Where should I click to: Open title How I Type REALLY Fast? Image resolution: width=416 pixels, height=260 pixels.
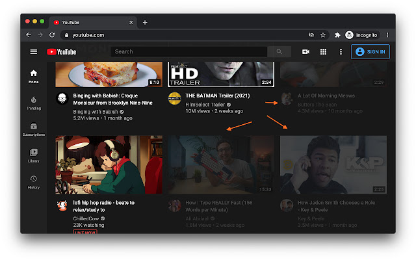[219, 206]
